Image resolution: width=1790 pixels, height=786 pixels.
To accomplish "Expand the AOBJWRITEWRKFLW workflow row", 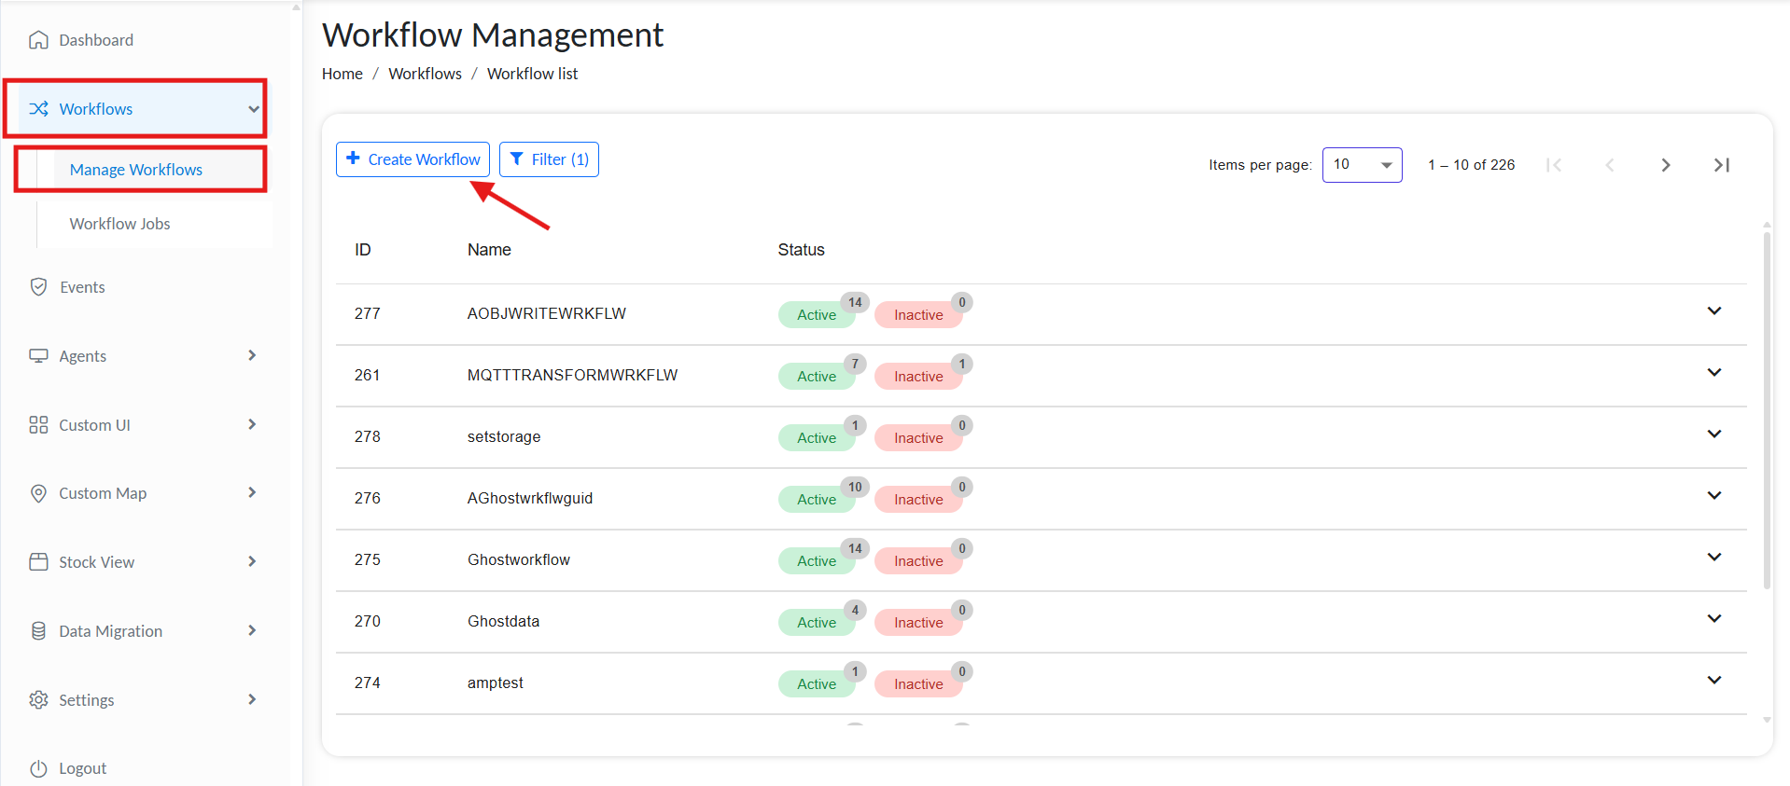I will (x=1713, y=311).
